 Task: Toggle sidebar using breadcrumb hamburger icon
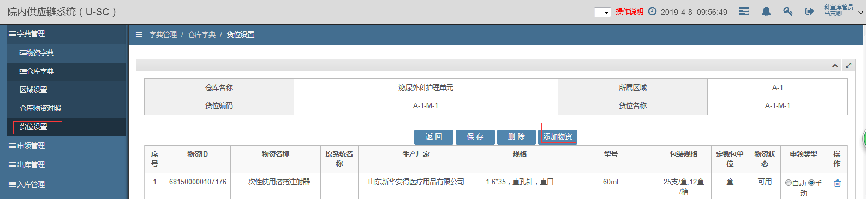139,34
